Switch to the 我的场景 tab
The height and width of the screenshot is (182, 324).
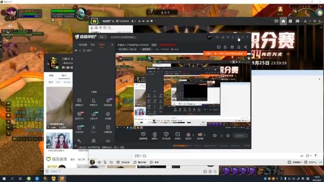(x=83, y=44)
